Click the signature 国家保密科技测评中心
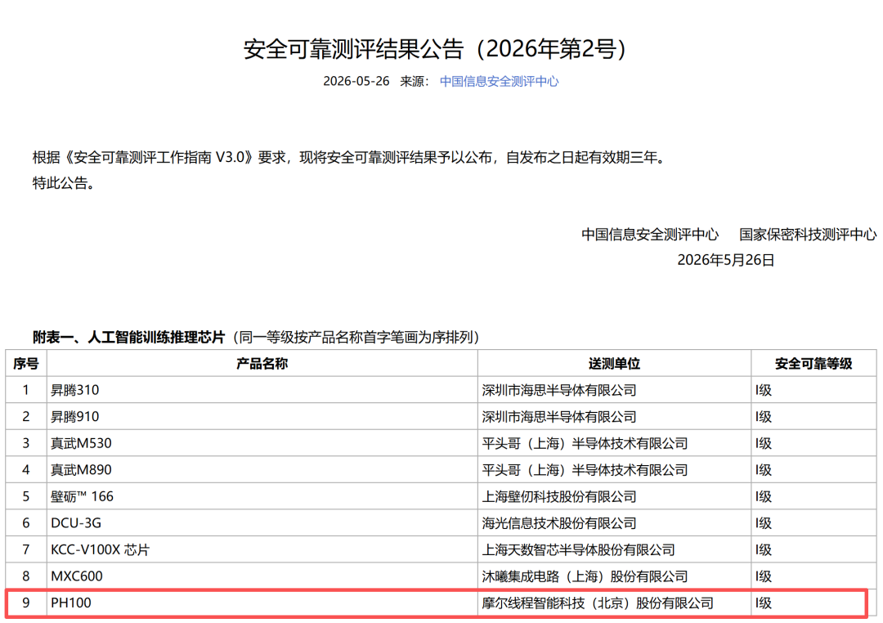883x623 pixels. (808, 235)
